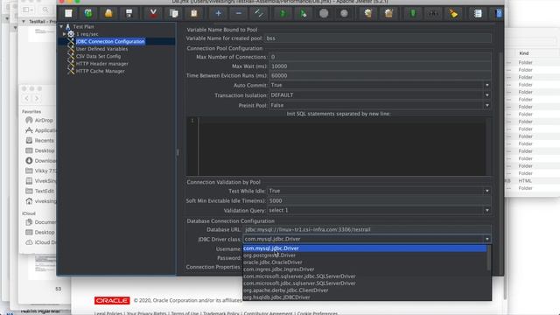Choose com.mysql.jdbc.Driver from list
The width and height of the screenshot is (560, 315).
click(x=365, y=248)
